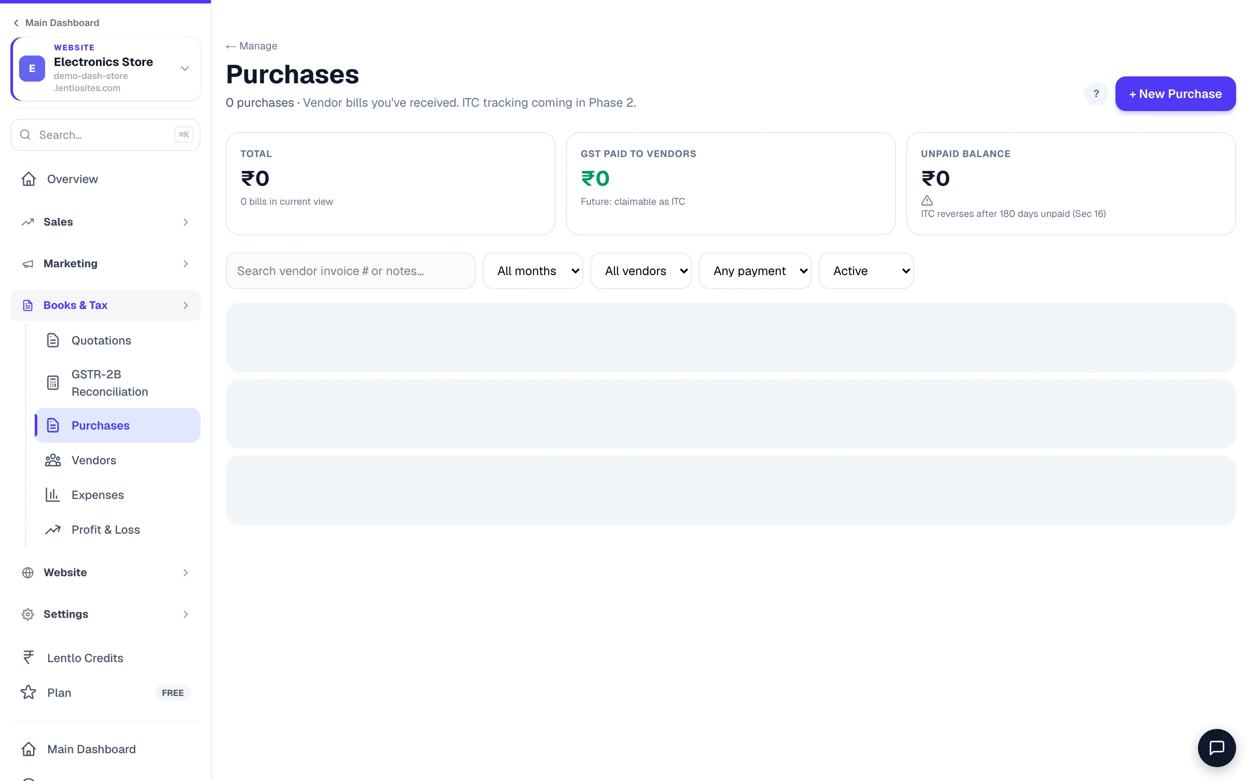Click the Profit & Loss label

(x=105, y=529)
